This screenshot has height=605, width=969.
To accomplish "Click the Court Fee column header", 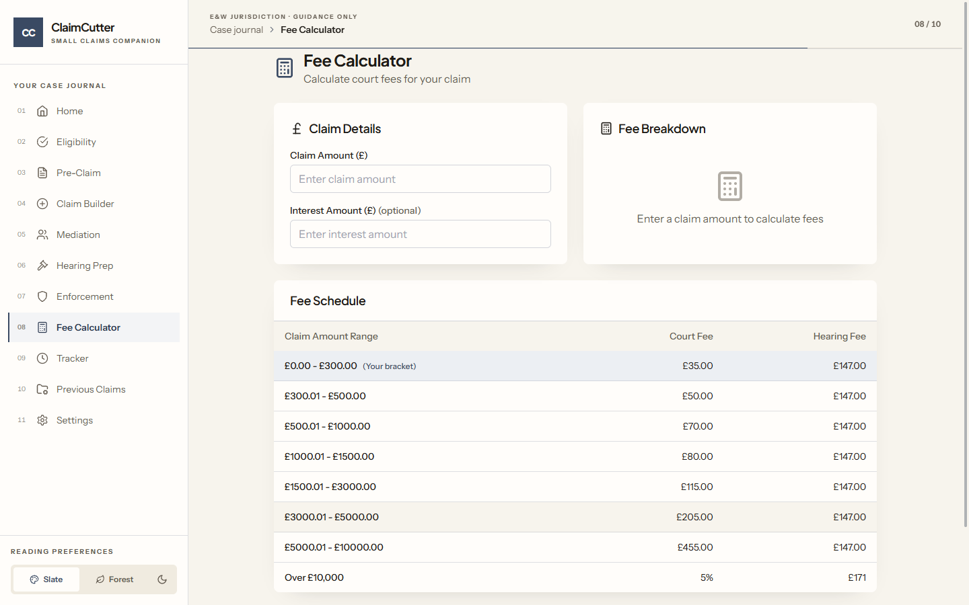I will [x=691, y=336].
